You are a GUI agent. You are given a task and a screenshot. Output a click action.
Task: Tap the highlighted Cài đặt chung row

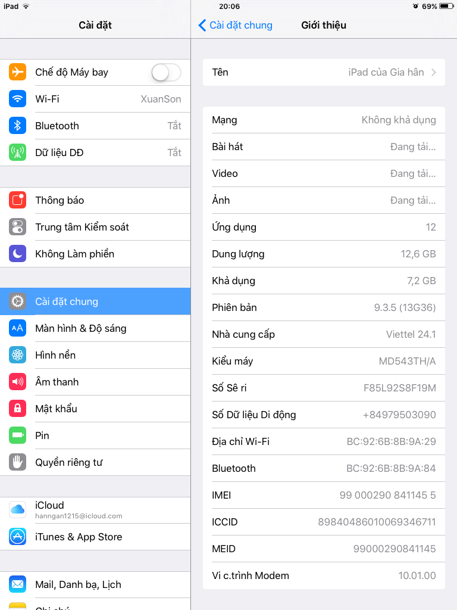pyautogui.click(x=95, y=301)
